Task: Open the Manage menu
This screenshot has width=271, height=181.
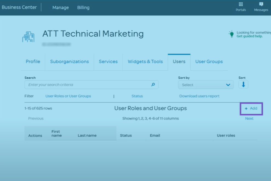Action: (60, 8)
